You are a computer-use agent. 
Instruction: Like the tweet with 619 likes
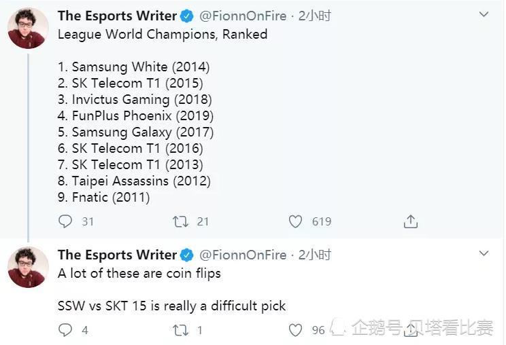coord(295,221)
